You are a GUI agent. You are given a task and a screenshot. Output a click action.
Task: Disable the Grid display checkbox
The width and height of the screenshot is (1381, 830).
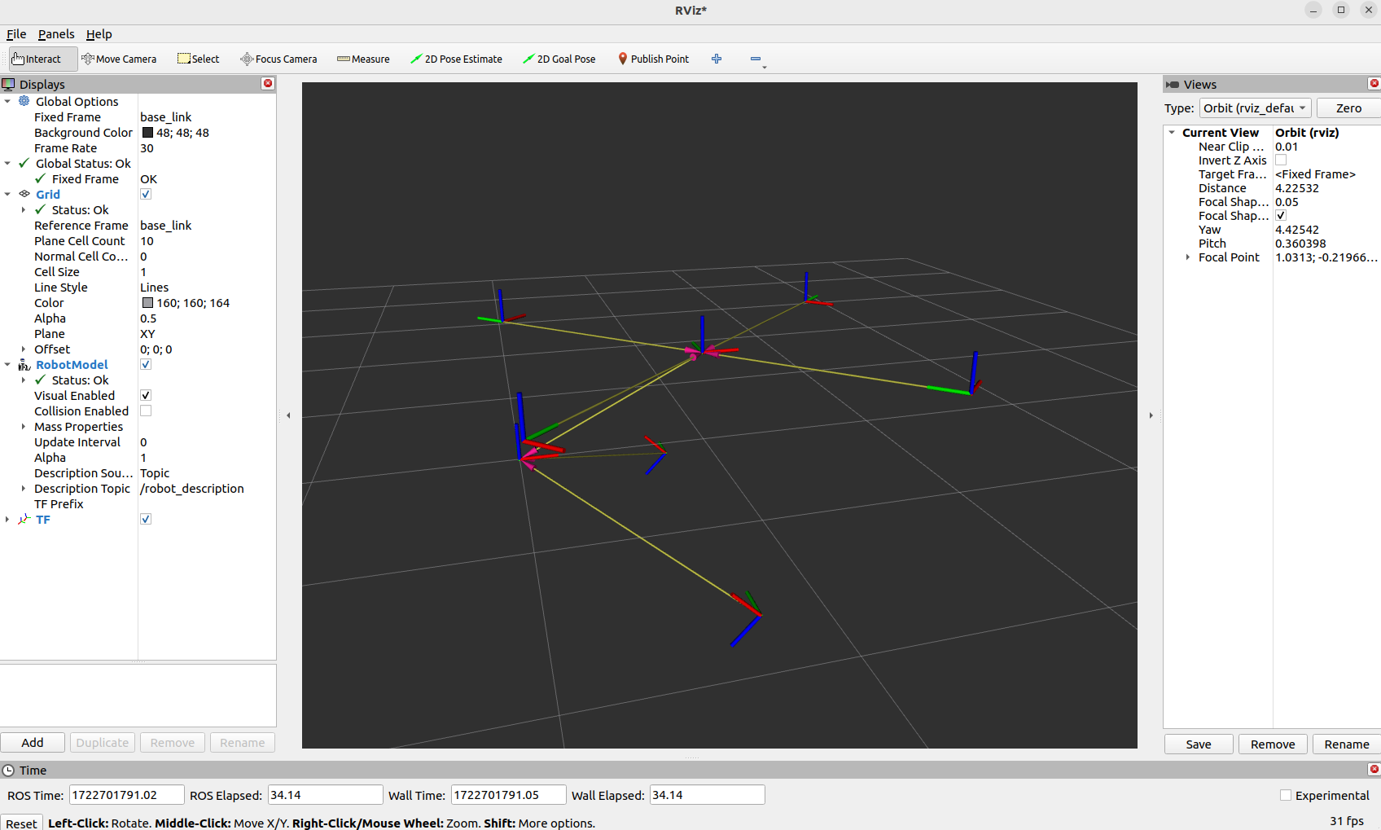coord(146,195)
